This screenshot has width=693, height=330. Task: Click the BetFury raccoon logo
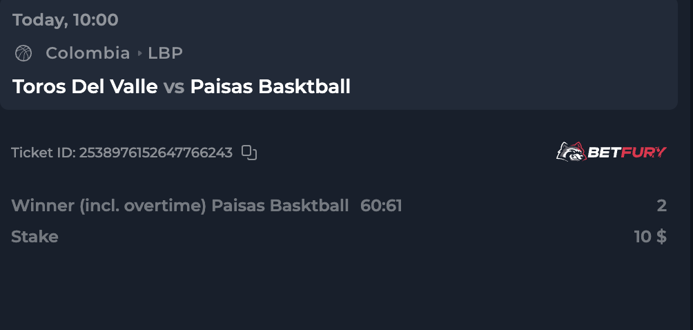coord(571,152)
